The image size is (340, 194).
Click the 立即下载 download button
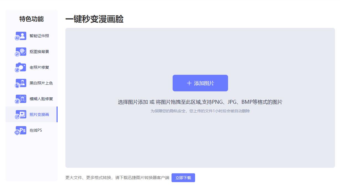183,177
